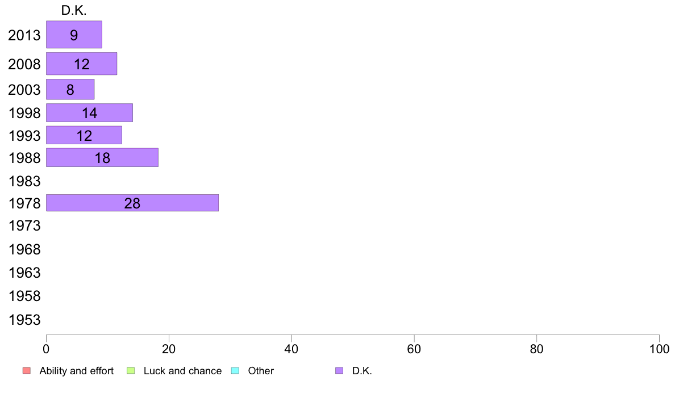Click the cyan Other legend swatch
This screenshot has height=418, width=675.
click(235, 371)
